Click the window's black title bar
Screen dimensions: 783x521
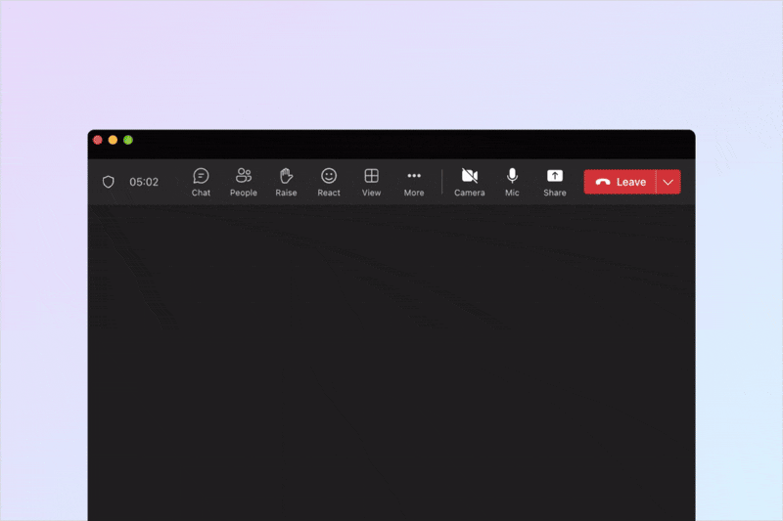click(391, 141)
